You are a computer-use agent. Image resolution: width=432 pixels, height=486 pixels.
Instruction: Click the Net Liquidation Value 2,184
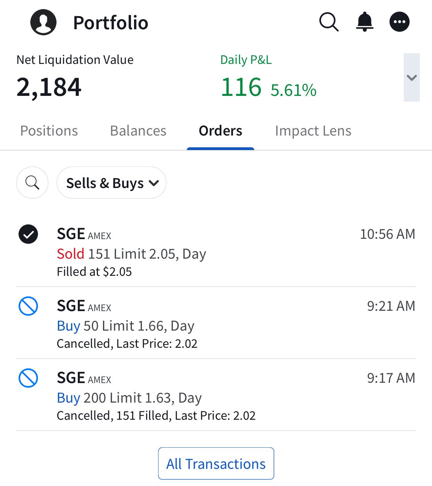(49, 87)
